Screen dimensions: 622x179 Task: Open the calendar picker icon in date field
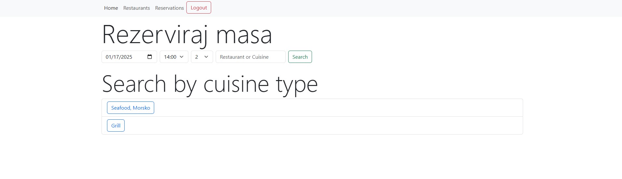[150, 57]
